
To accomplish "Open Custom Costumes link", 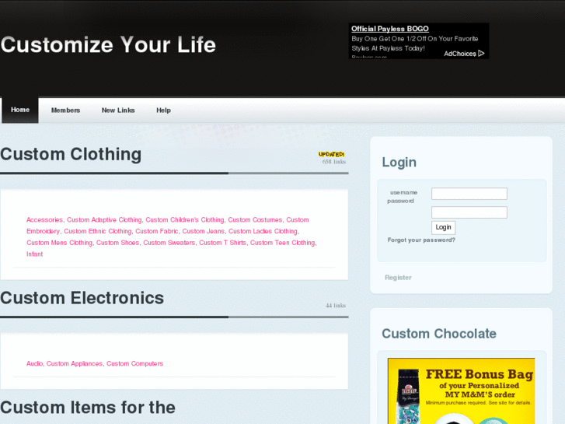I will click(255, 219).
